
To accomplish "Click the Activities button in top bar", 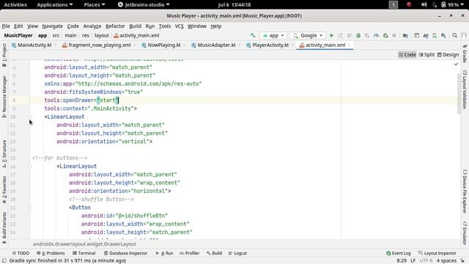I will [x=15, y=4].
